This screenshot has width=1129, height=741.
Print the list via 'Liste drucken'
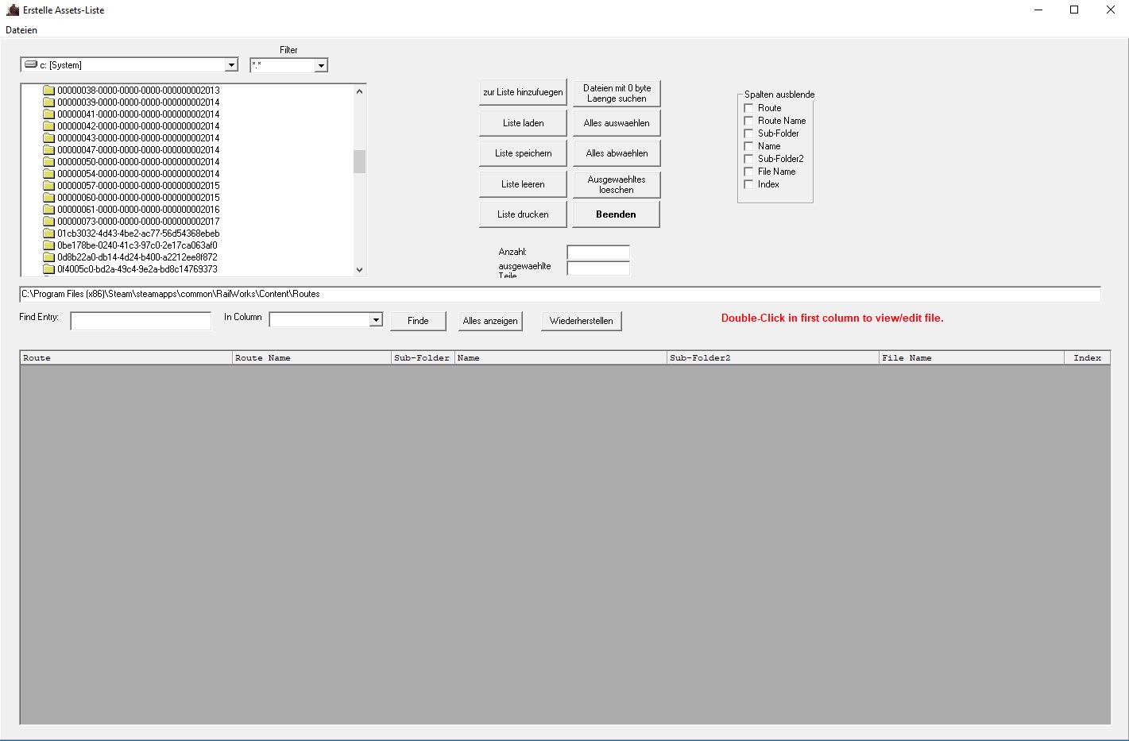(523, 214)
